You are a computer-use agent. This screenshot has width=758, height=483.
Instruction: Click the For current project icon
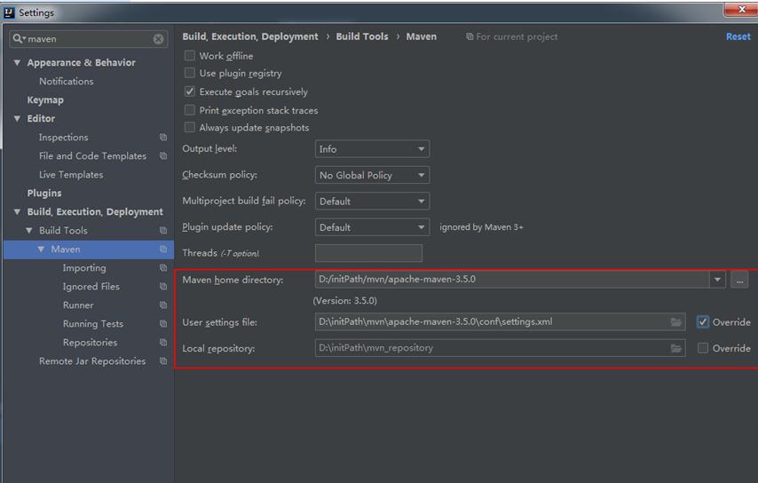click(470, 36)
